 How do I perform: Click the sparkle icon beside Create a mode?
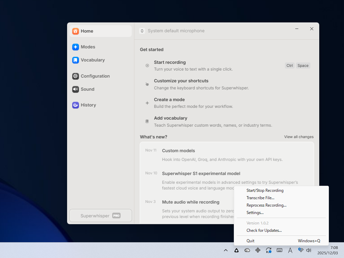tap(147, 103)
